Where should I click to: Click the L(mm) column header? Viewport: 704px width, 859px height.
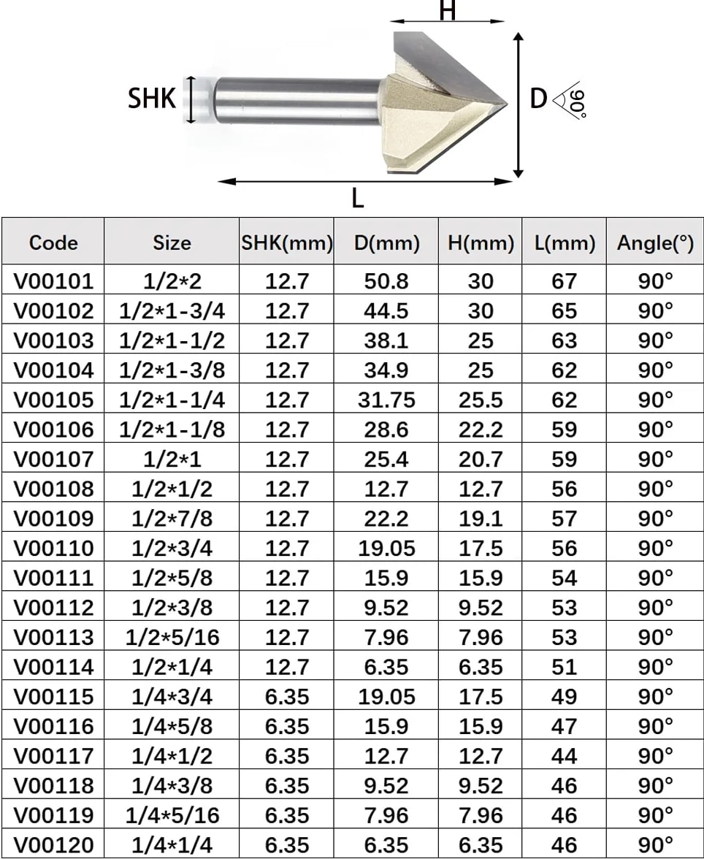point(564,243)
